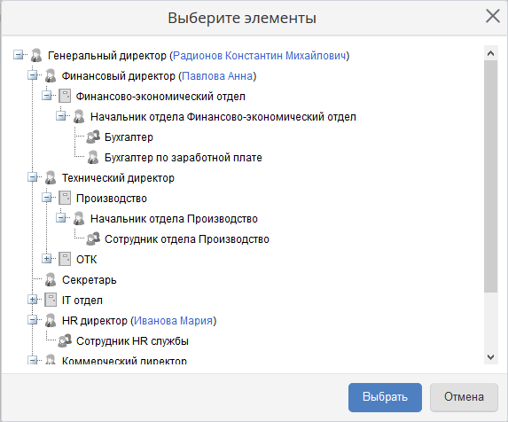Click the Генеральный директор person icon
Image resolution: width=508 pixels, height=422 pixels.
36,55
